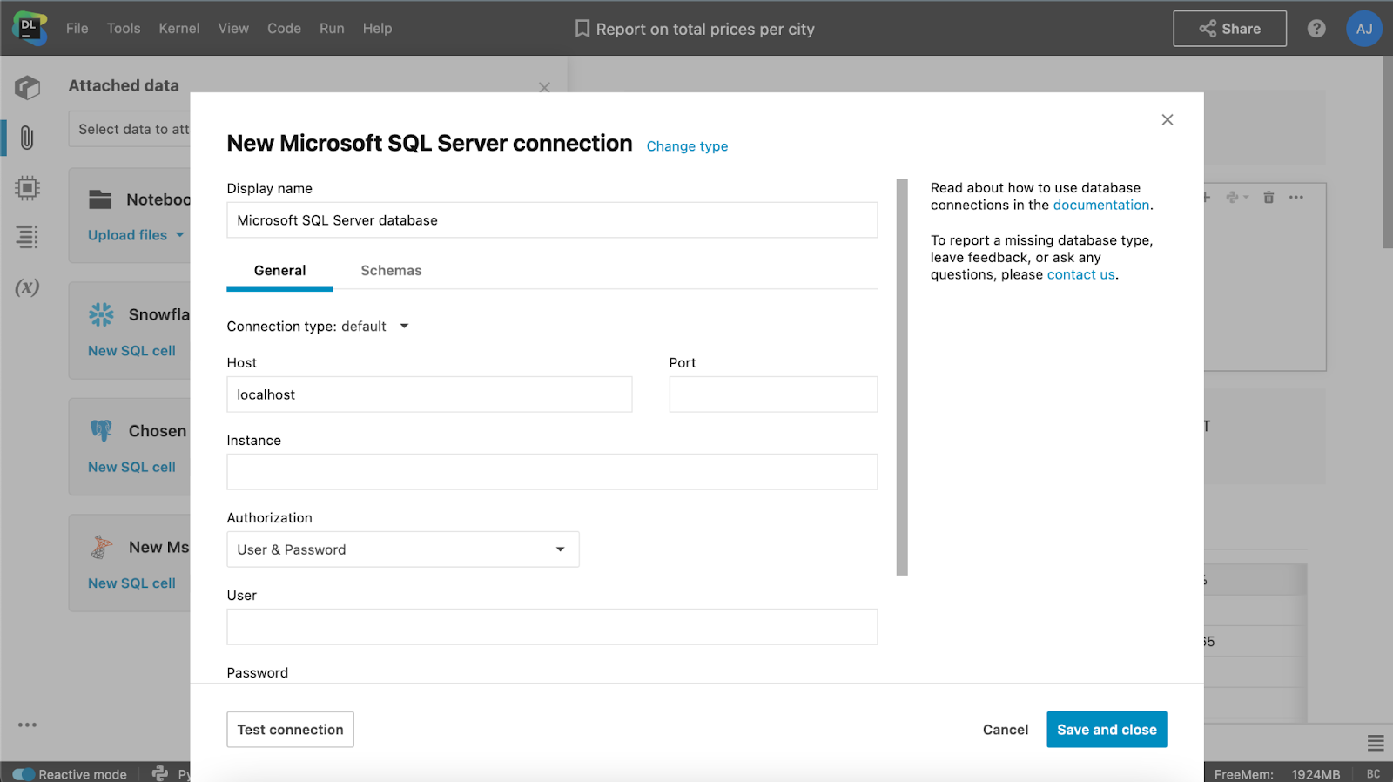1393x782 pixels.
Task: Click the PostgreSQL elephant icon
Action: point(101,430)
